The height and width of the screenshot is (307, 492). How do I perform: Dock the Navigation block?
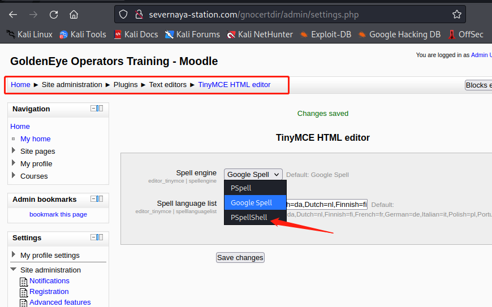tap(100, 108)
